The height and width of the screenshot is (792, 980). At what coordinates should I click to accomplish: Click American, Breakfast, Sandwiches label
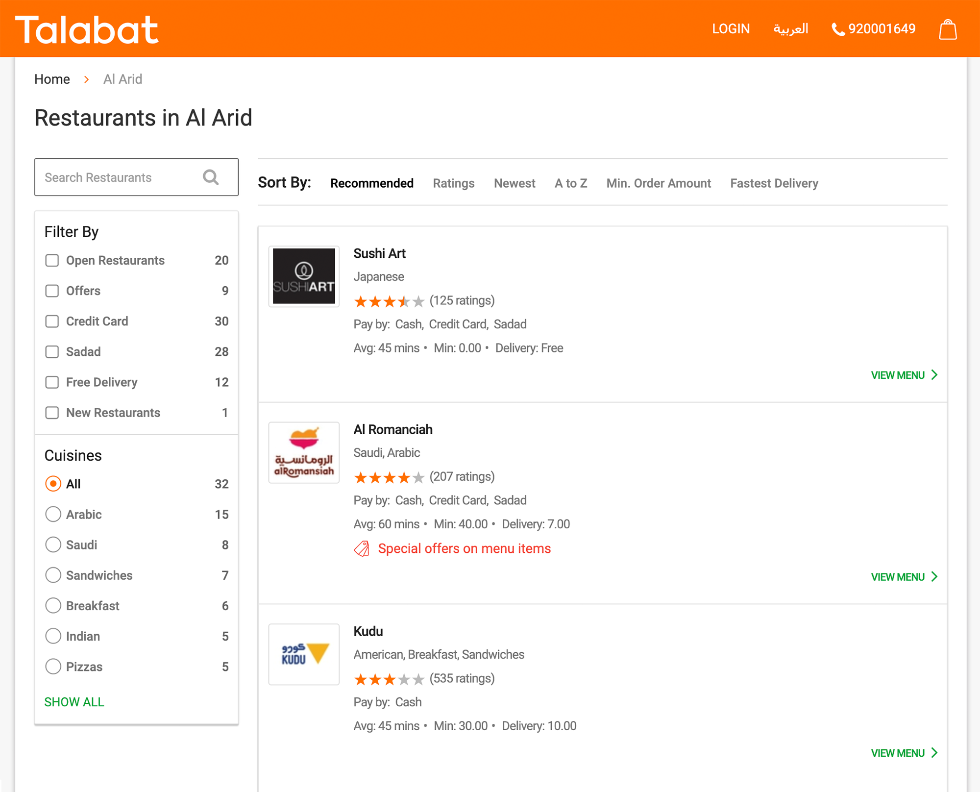(439, 655)
